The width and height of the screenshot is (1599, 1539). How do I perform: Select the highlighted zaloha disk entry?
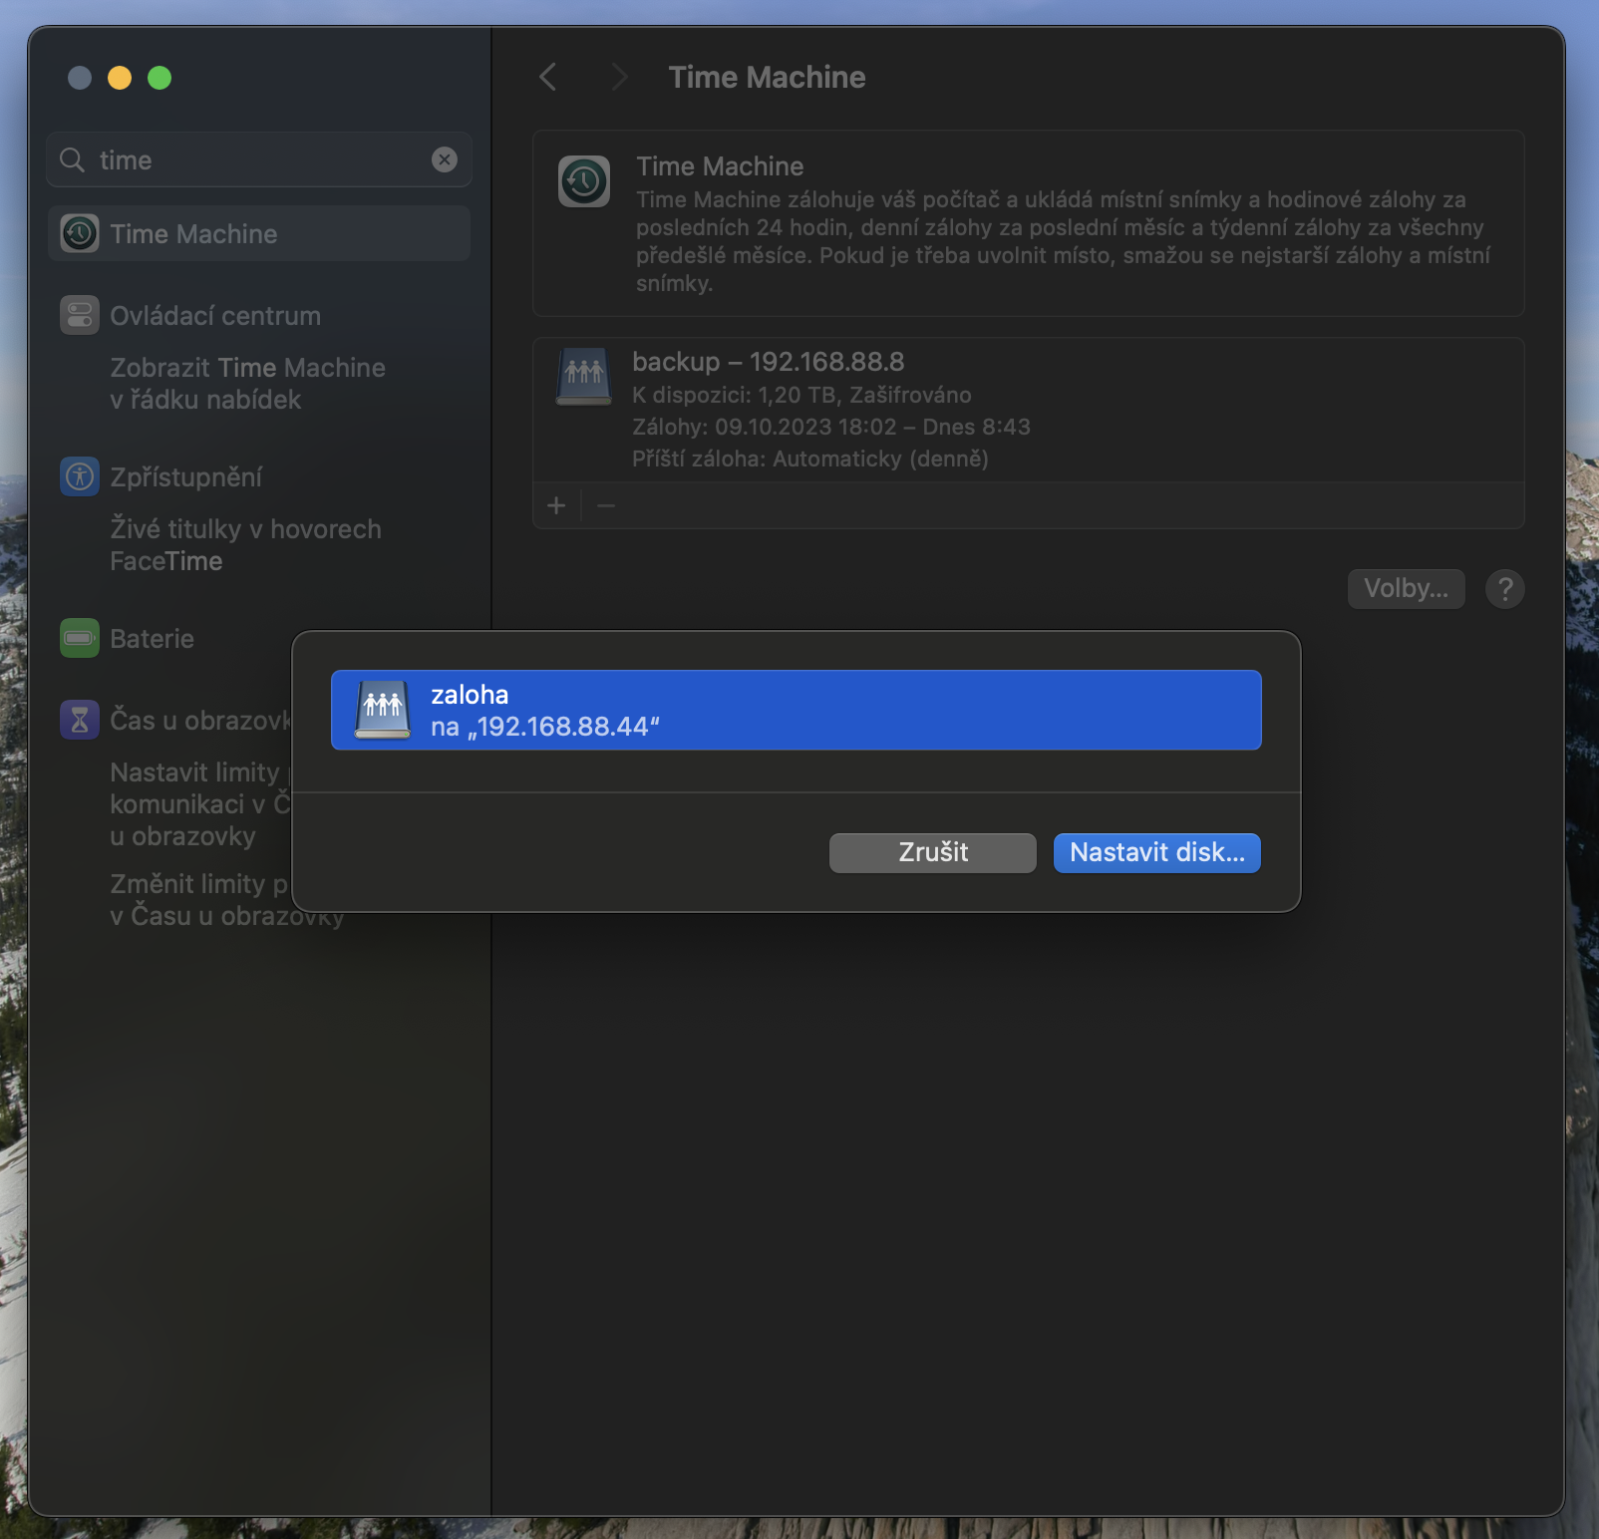pyautogui.click(x=796, y=710)
